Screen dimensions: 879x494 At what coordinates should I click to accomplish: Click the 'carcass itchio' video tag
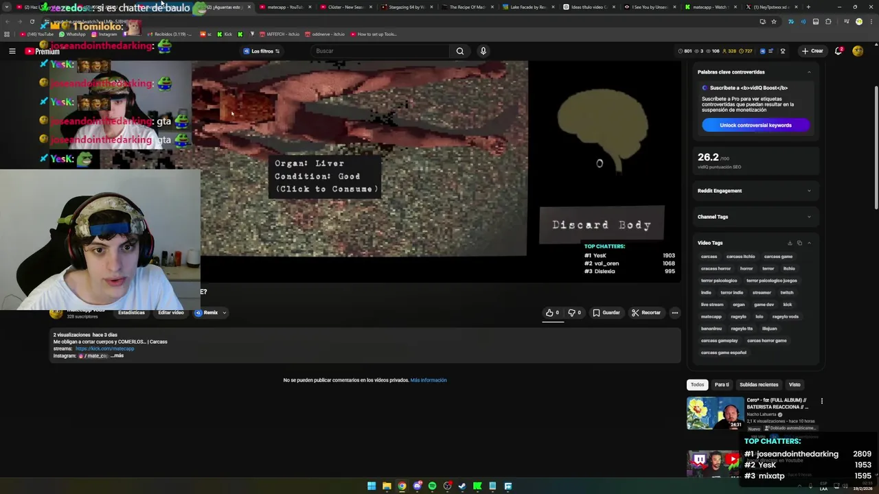tap(740, 257)
